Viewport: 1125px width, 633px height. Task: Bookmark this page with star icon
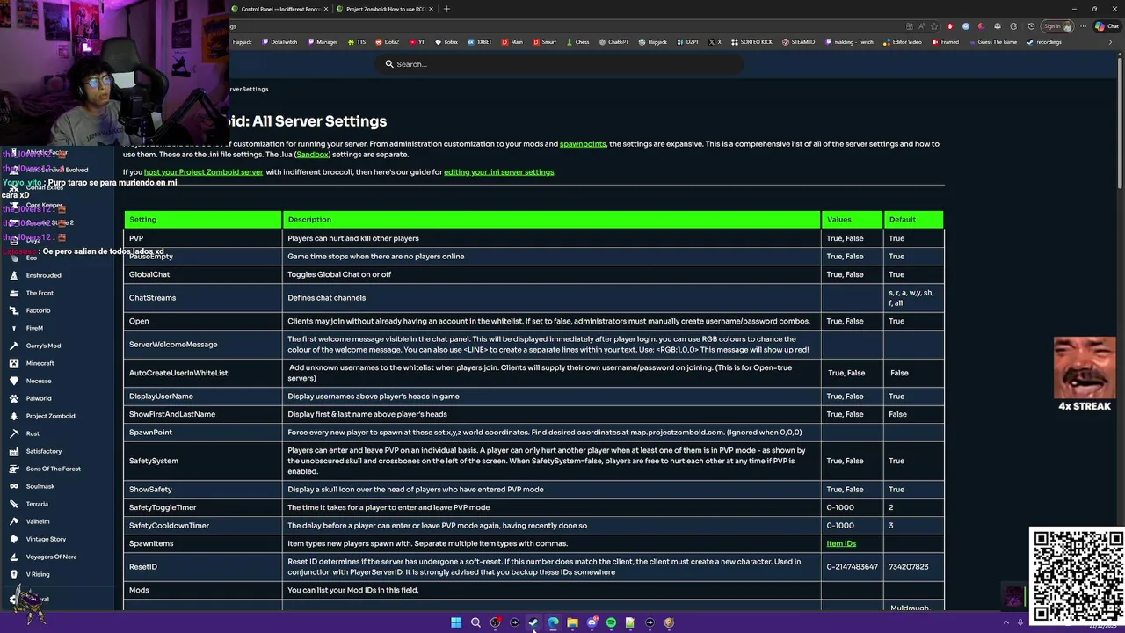pyautogui.click(x=934, y=26)
